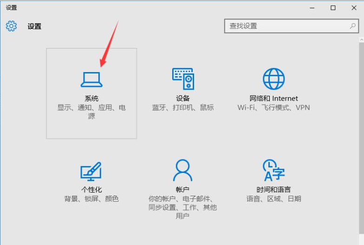The image size is (364, 245).
Task: Select the 设备 category title
Action: tap(183, 99)
